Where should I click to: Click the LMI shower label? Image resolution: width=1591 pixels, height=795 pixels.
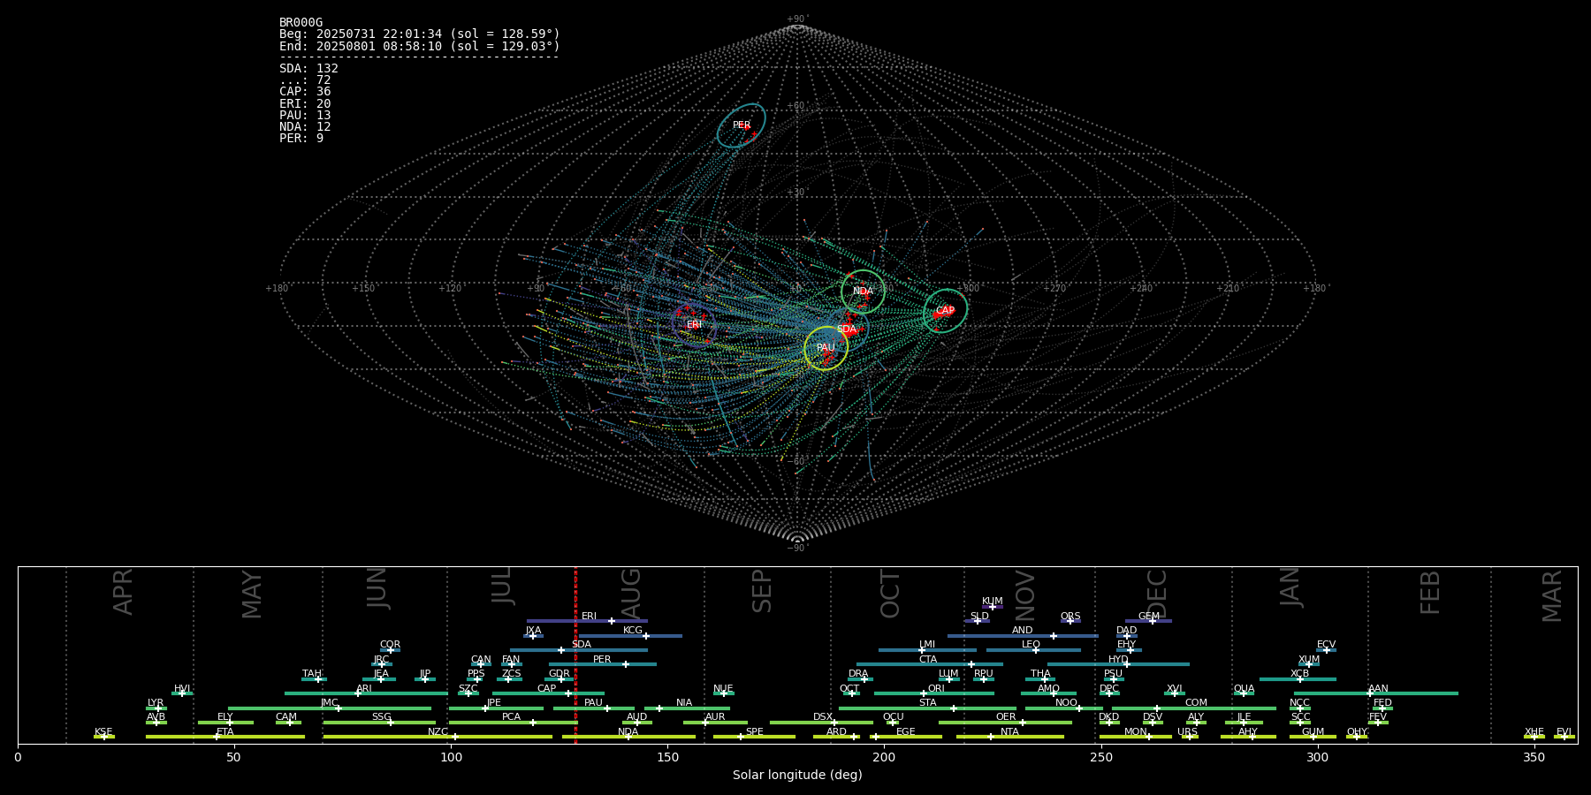(927, 645)
